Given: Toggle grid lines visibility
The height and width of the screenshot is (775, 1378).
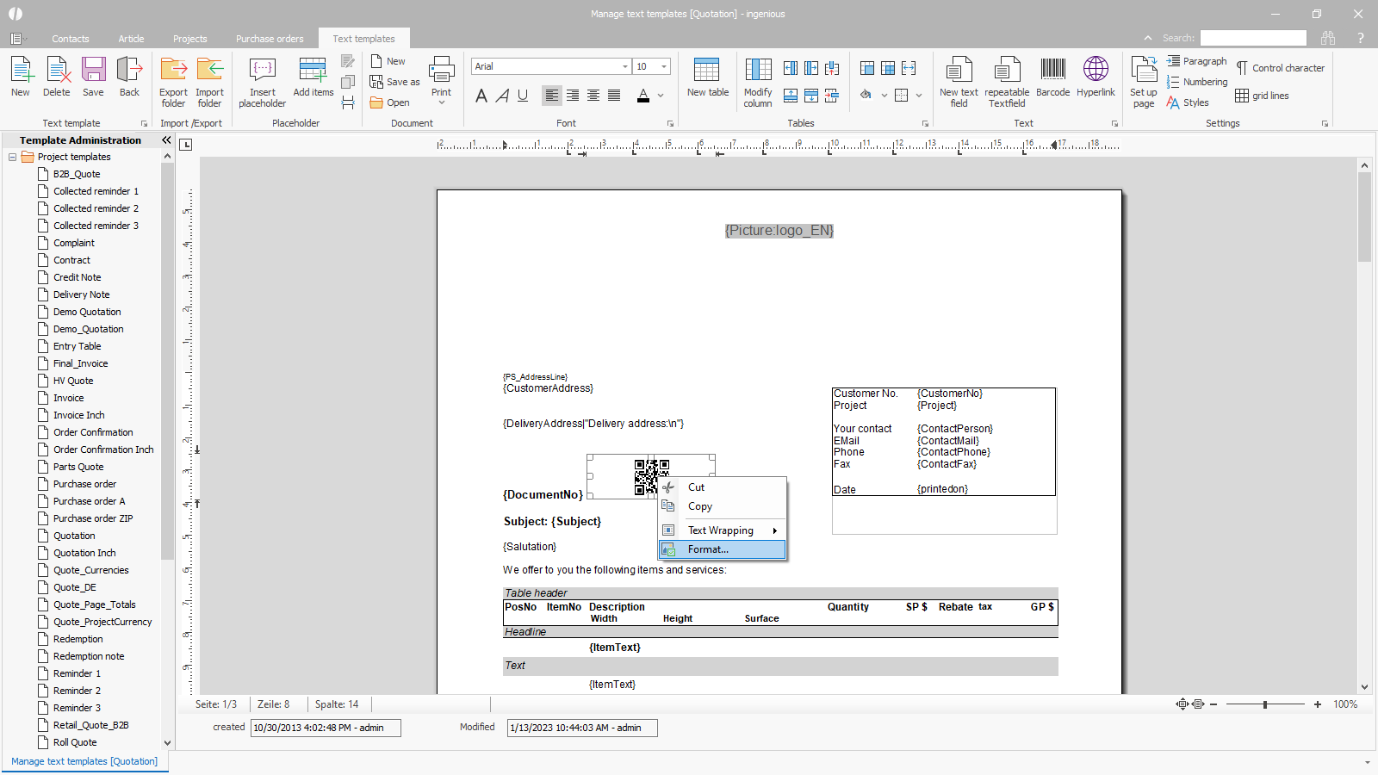Looking at the screenshot, I should pos(1262,96).
